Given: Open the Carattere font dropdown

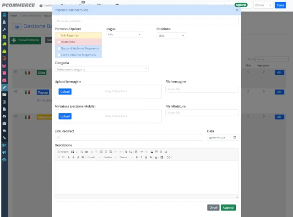Looking at the screenshot, I should 110,157.
